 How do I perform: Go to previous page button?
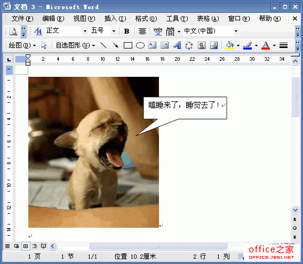(x=294, y=219)
